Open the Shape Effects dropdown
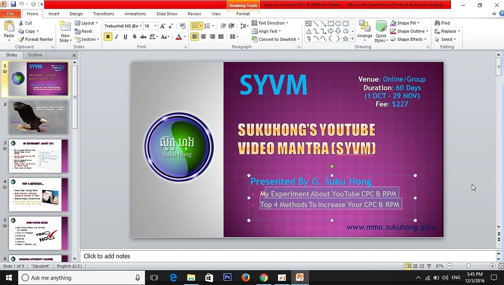This screenshot has width=504, height=285. point(408,39)
